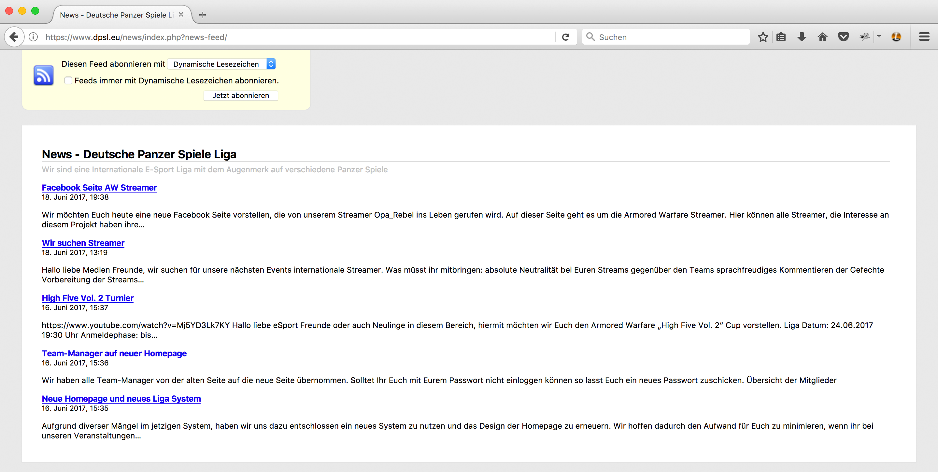
Task: Select the News - Deutsche Panzer Spiele tab
Action: click(x=117, y=15)
